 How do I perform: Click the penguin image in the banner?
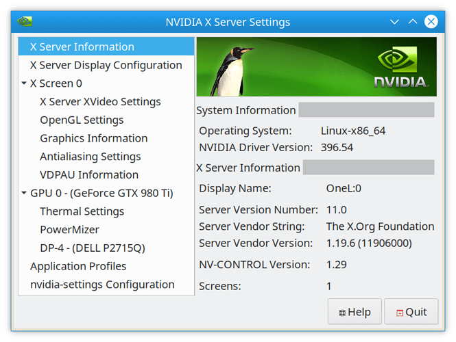(232, 71)
